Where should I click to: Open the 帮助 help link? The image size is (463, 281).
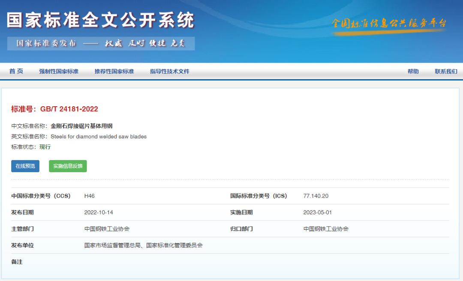[x=413, y=72]
